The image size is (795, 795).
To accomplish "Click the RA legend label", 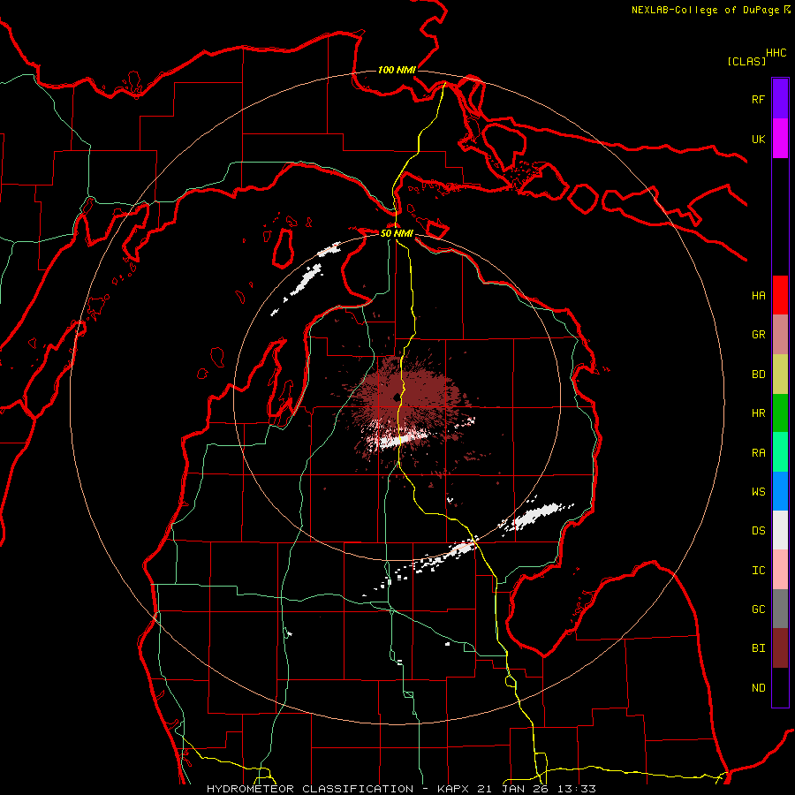I will [x=758, y=453].
